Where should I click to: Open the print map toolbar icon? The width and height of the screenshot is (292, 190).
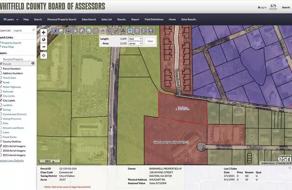click(x=144, y=31)
